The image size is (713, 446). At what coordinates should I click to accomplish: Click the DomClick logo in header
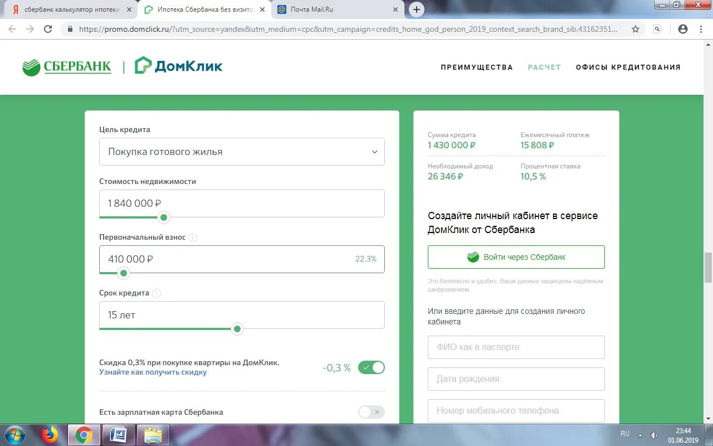point(179,66)
